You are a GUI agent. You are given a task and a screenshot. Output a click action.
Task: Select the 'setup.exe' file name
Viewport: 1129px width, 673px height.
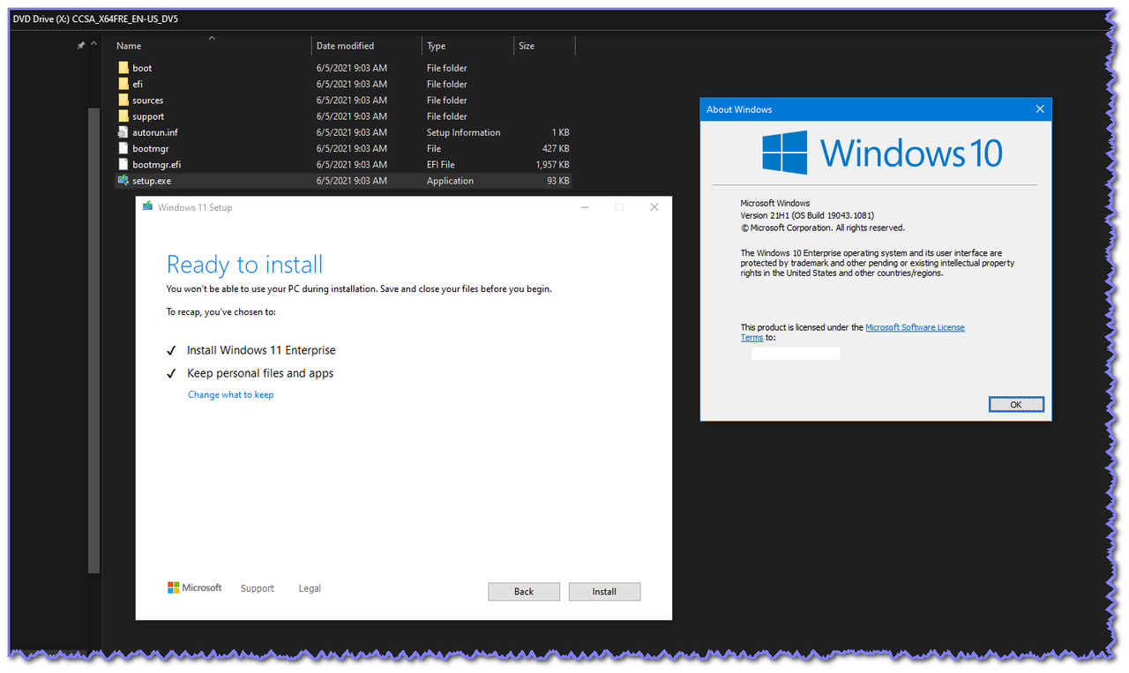pyautogui.click(x=152, y=180)
